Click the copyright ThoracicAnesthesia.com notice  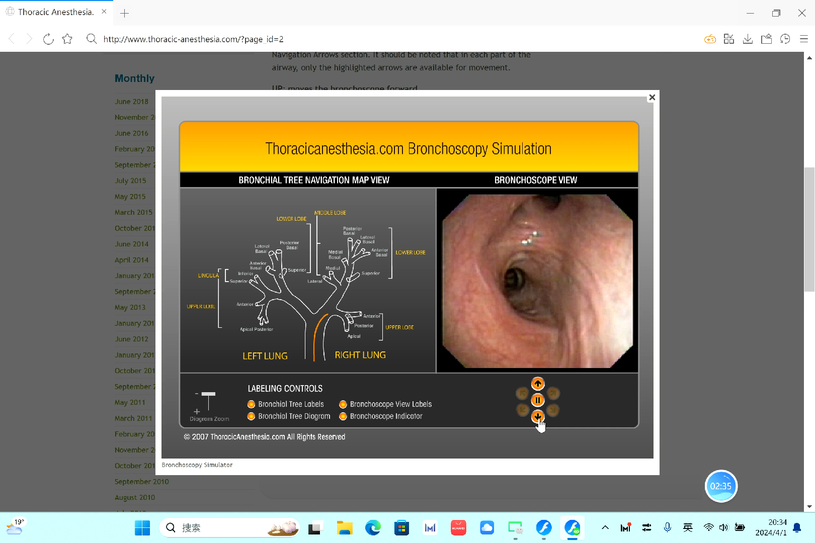(x=265, y=437)
